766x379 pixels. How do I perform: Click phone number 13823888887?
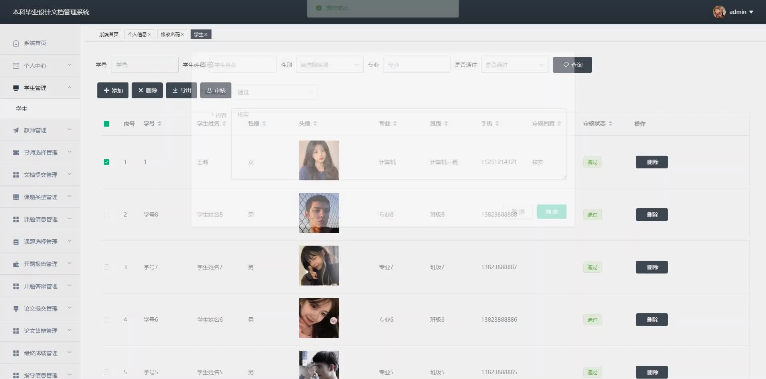499,267
